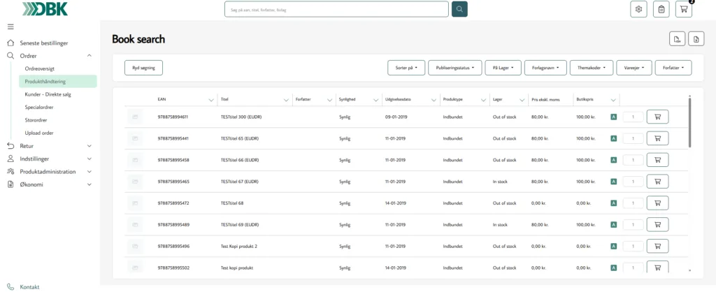
Task: Click quantity field for TESTtitel 66 row
Action: click(x=633, y=160)
